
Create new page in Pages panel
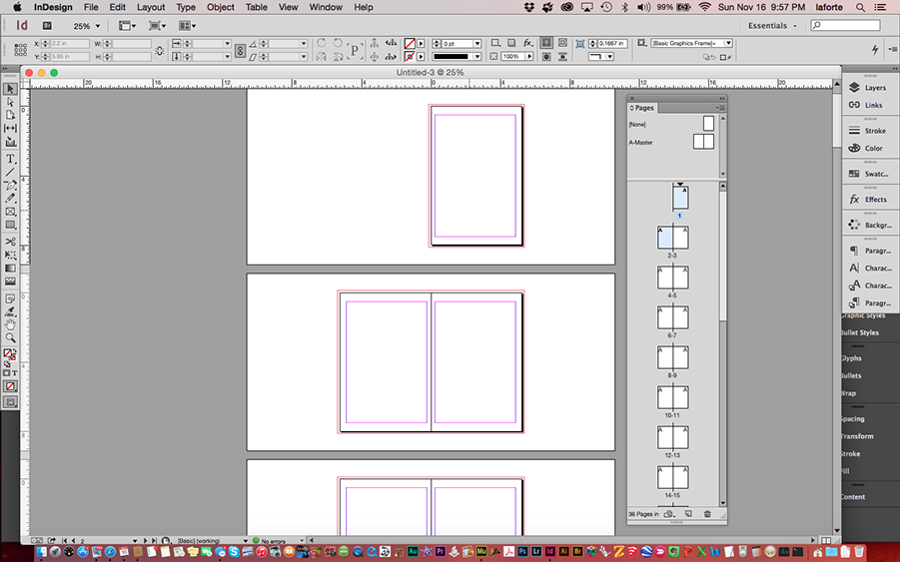(689, 514)
